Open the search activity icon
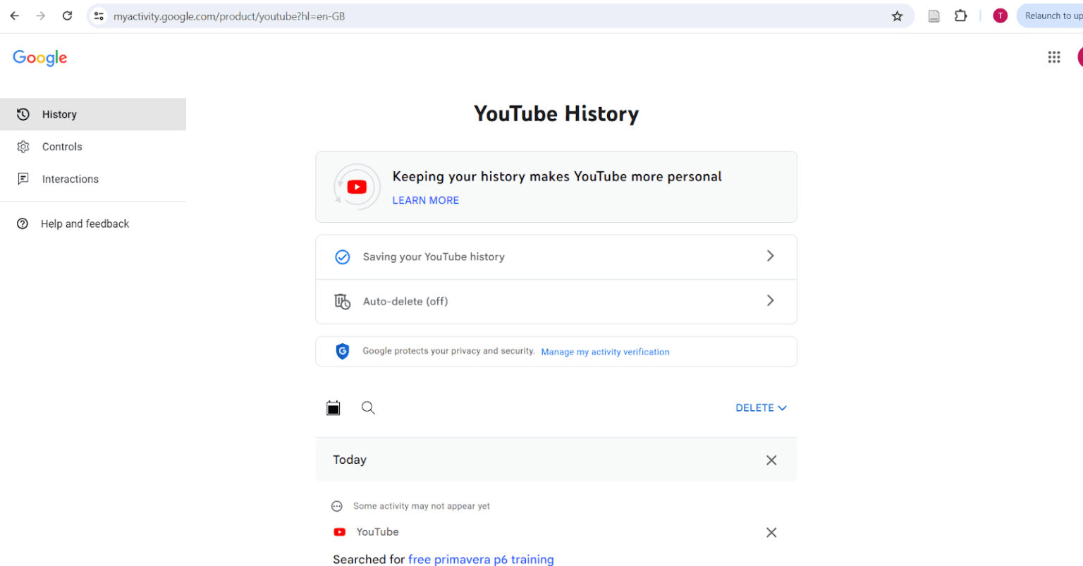This screenshot has height=566, width=1083. 367,407
